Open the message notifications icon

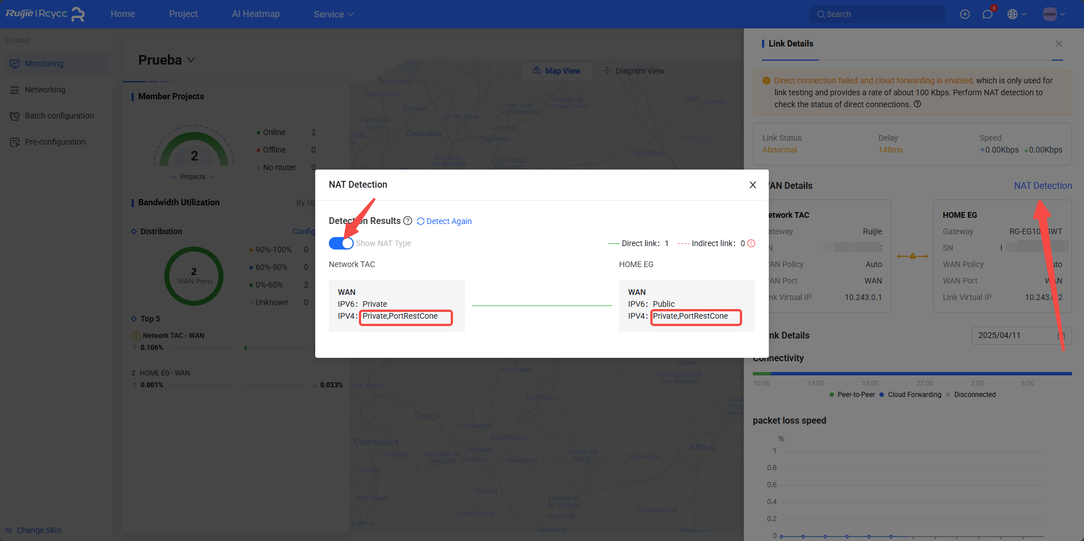click(988, 14)
